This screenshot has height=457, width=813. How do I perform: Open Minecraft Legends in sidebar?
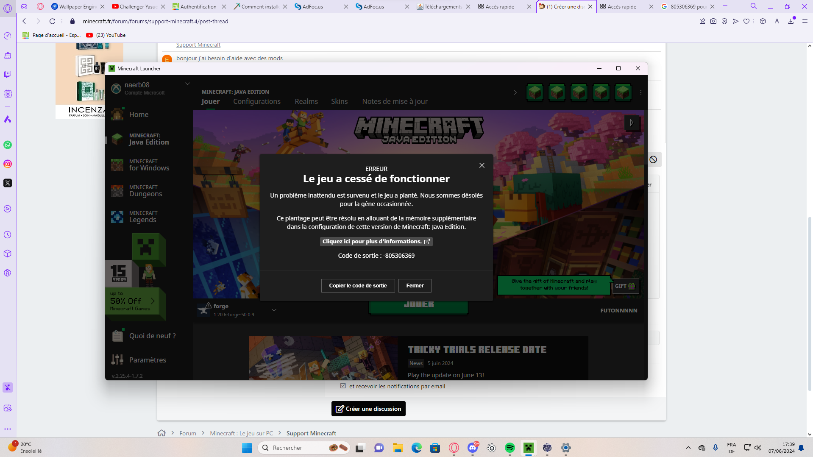[148, 217]
